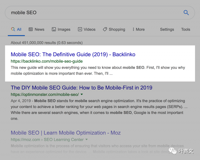Click the Shopping tab tag icon
The height and width of the screenshot is (160, 200).
click(x=105, y=29)
